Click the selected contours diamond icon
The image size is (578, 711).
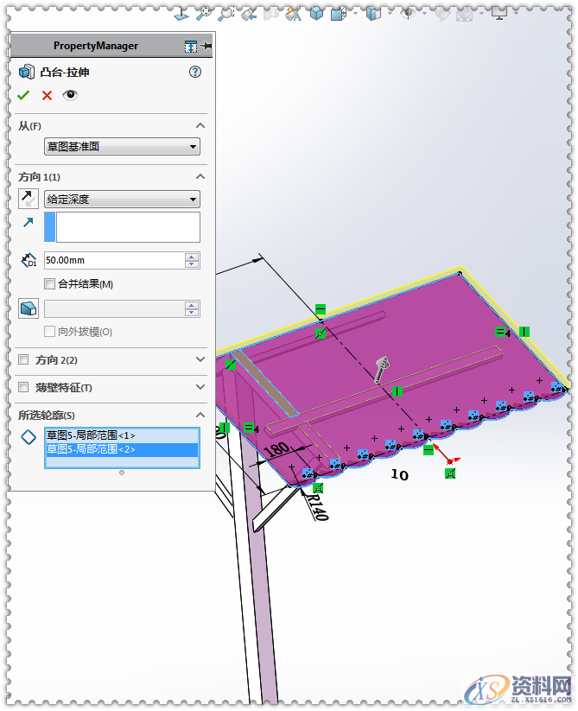[x=29, y=437]
